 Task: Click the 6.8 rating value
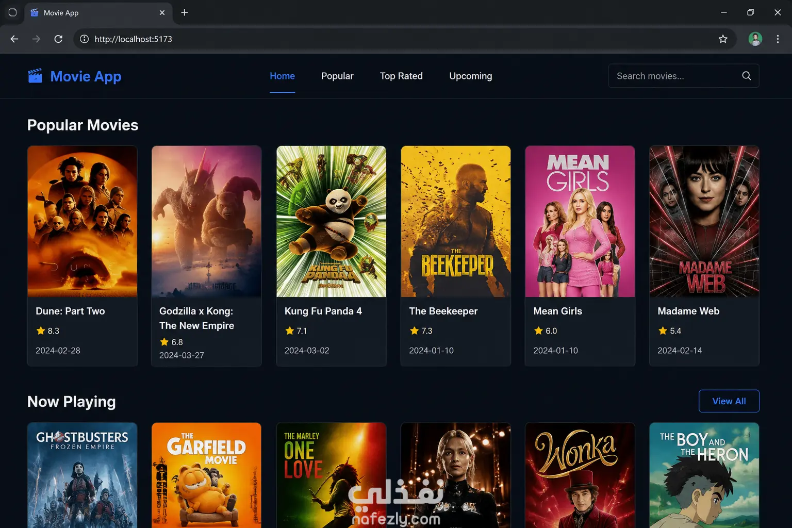pyautogui.click(x=177, y=342)
